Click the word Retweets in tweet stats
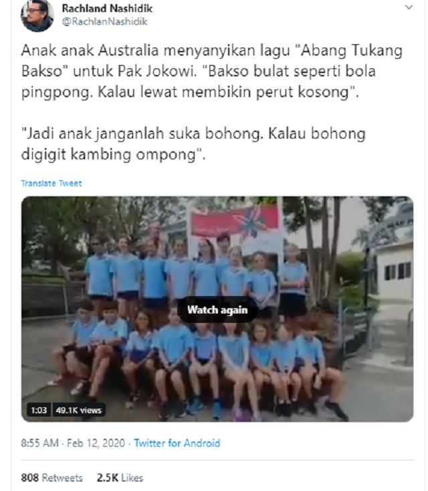 (62, 478)
